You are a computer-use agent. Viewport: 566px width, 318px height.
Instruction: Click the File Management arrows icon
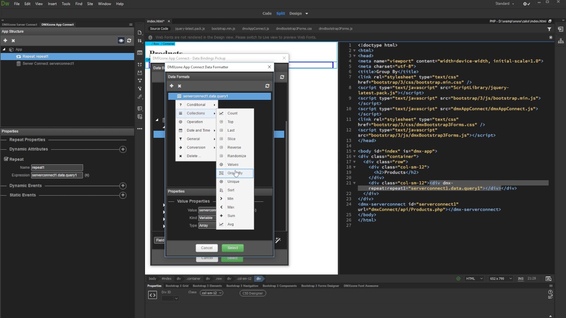pos(140,41)
